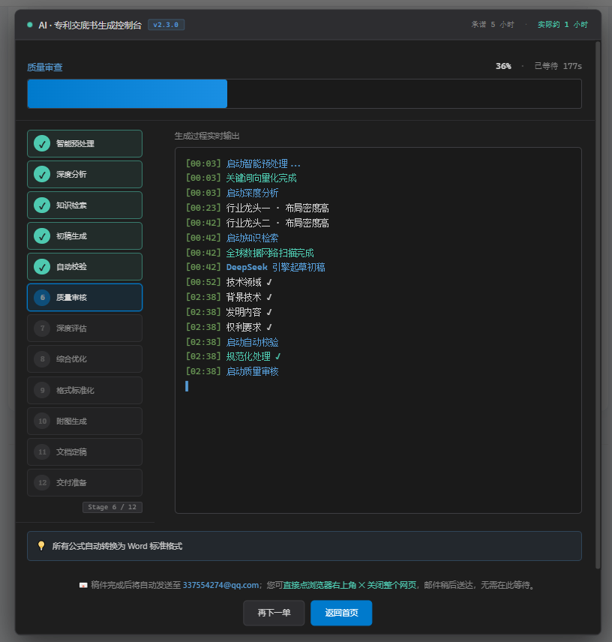The height and width of the screenshot is (642, 612).
Task: Click the vertical scrollbar on the right edge
Action: point(598,304)
